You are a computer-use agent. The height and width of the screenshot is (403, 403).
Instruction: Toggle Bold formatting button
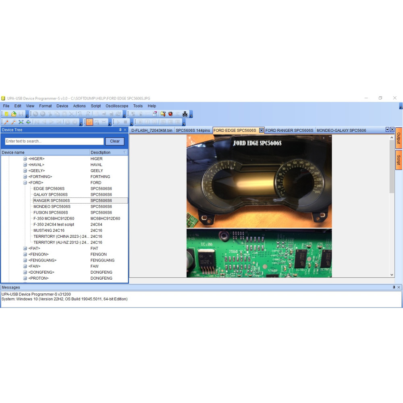click(140, 122)
